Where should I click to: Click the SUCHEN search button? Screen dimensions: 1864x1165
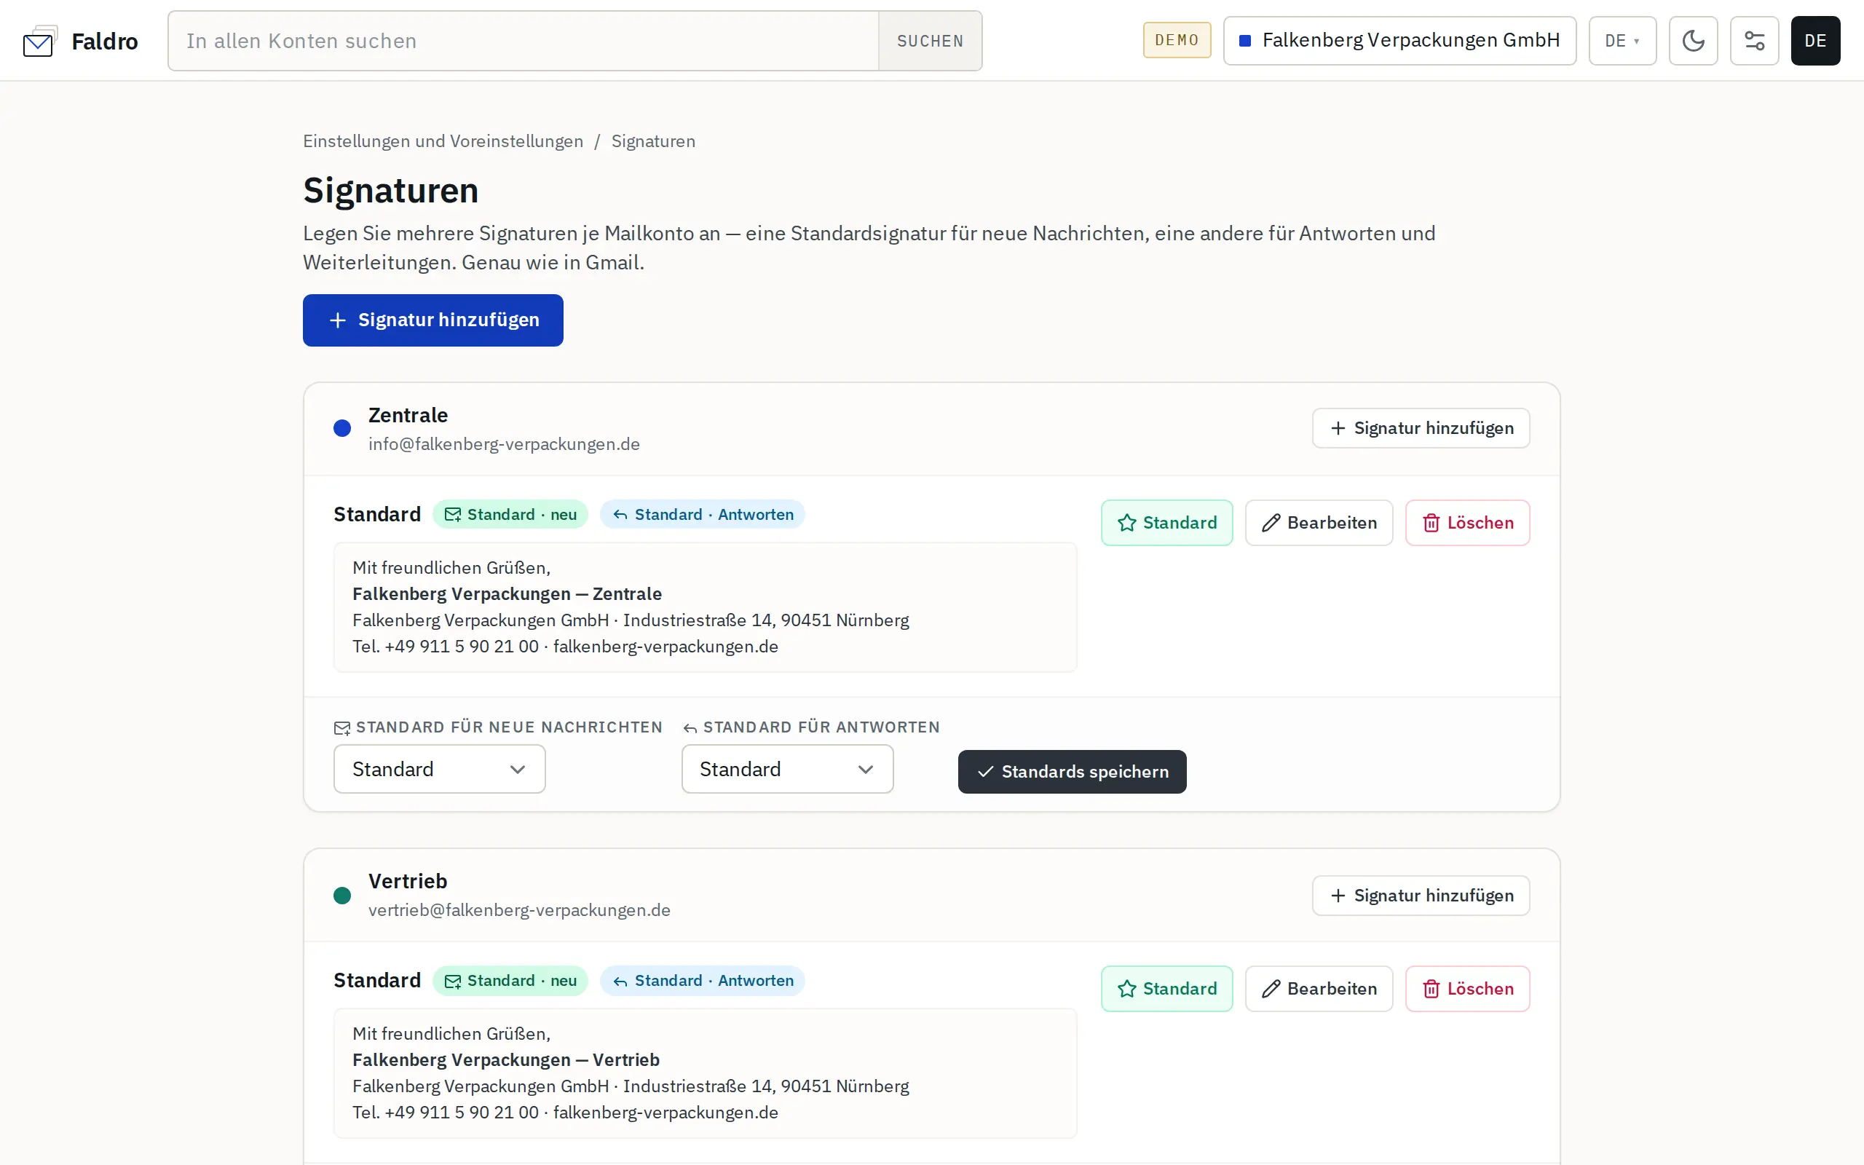(x=930, y=41)
